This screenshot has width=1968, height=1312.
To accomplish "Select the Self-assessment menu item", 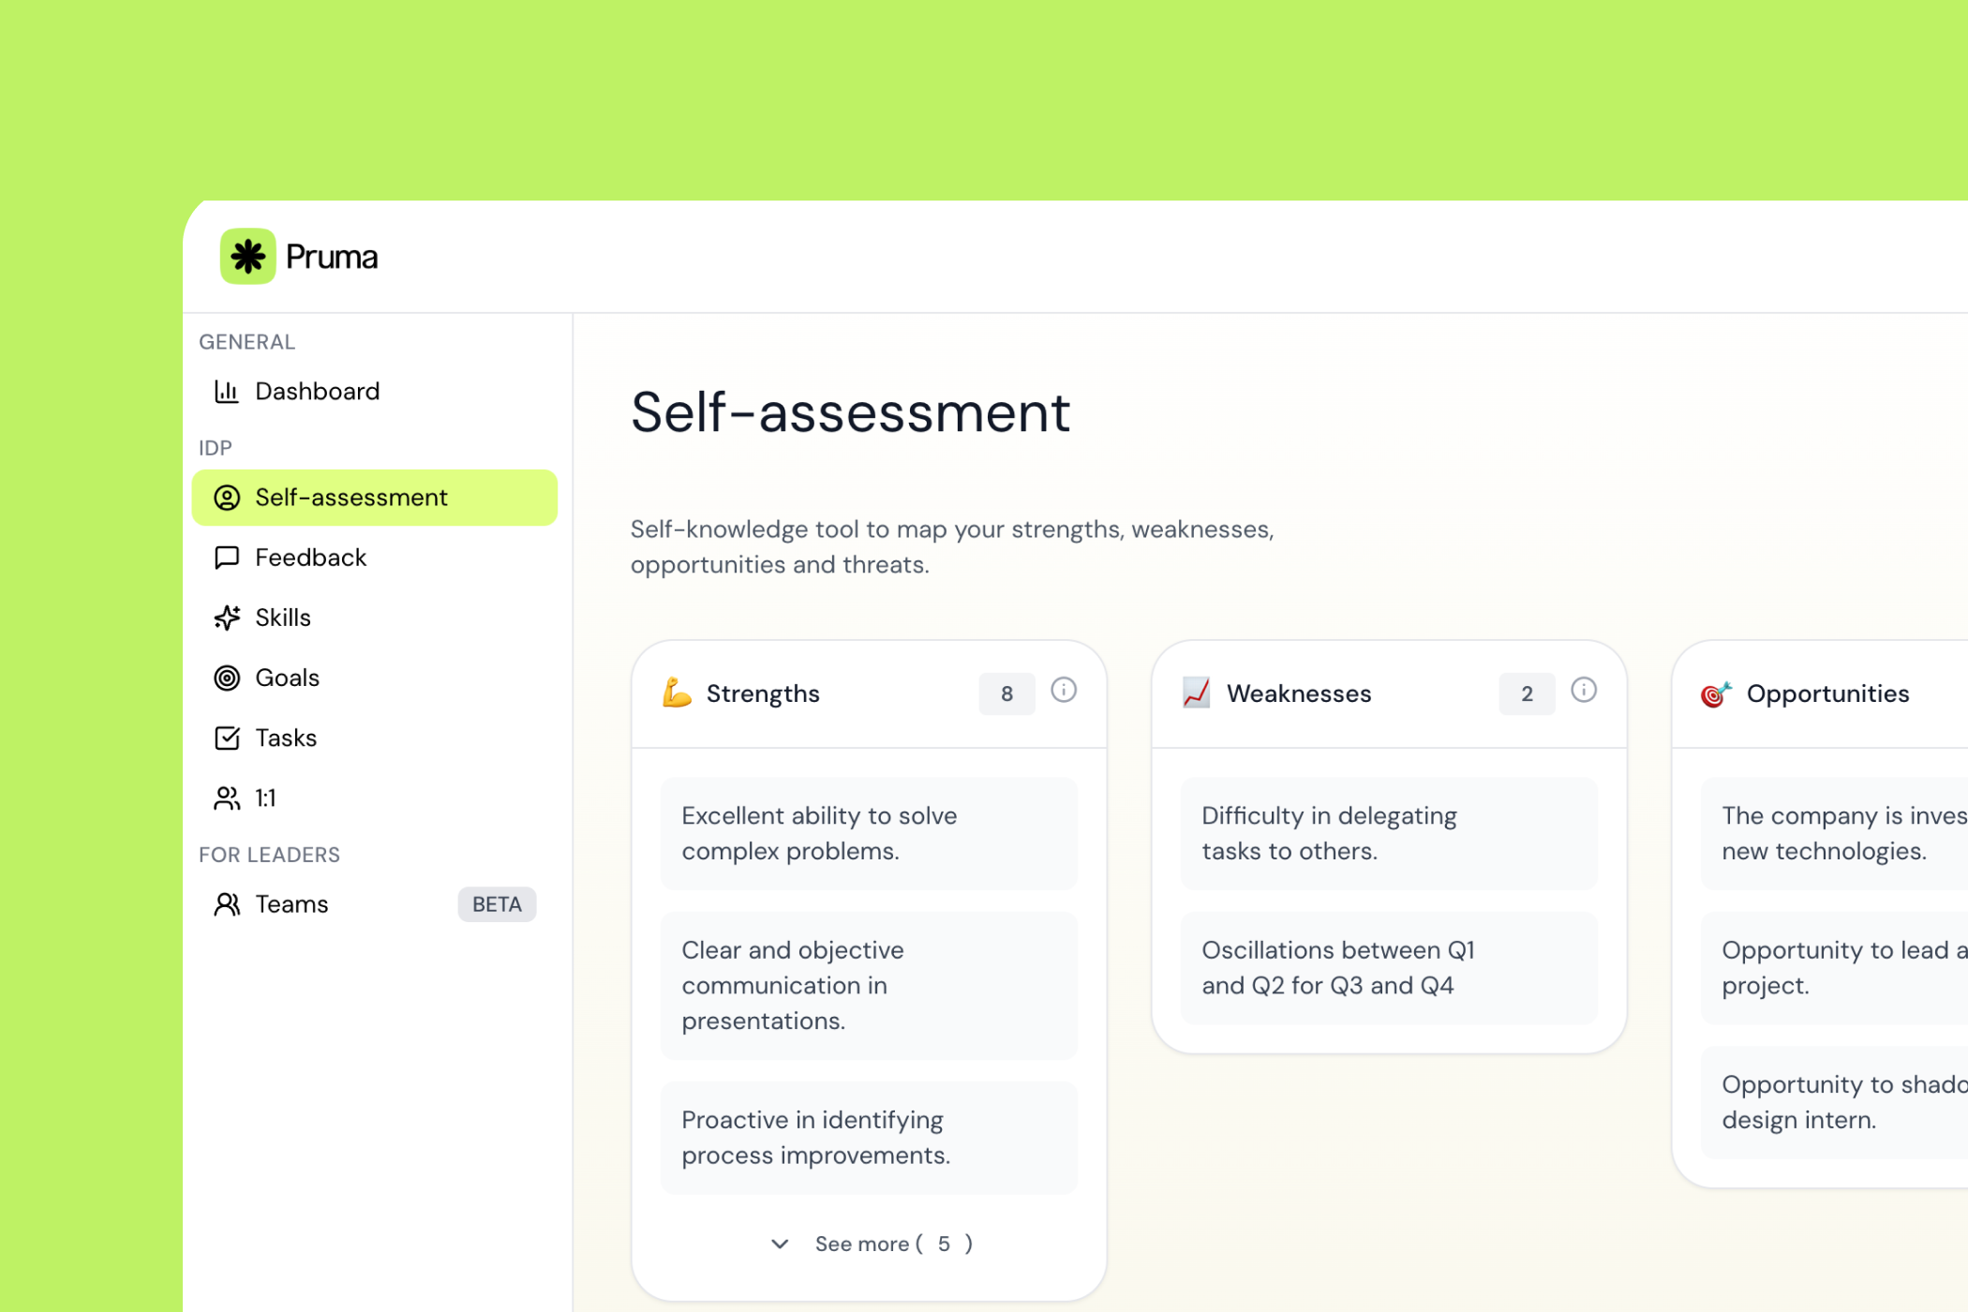I will coord(374,498).
